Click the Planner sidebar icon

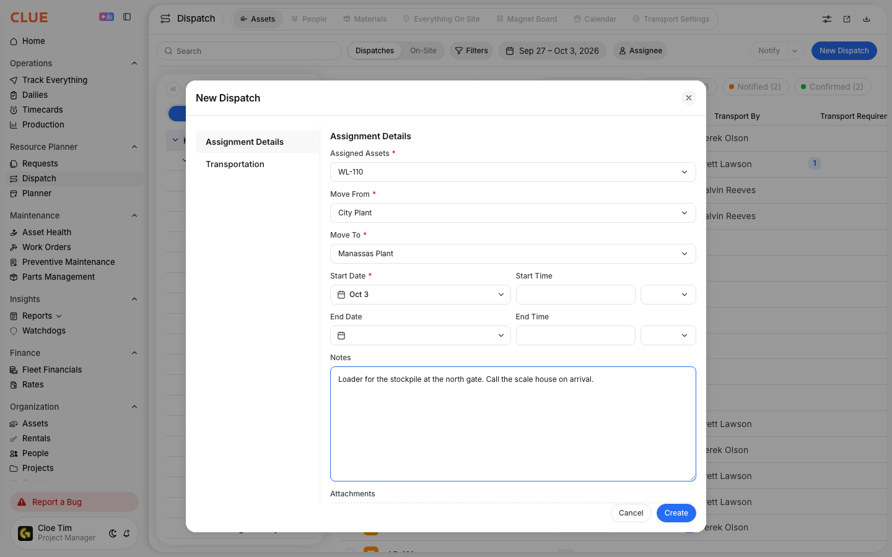[x=14, y=194]
